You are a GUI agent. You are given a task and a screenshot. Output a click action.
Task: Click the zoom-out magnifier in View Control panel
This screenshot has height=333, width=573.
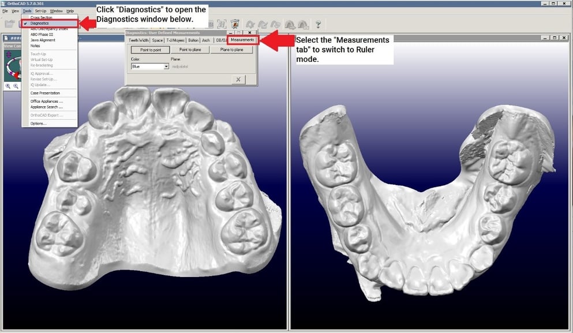tap(16, 86)
